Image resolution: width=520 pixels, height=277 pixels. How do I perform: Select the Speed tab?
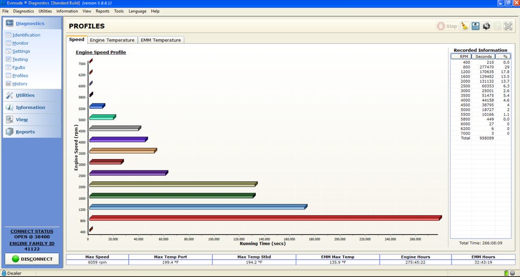point(76,39)
